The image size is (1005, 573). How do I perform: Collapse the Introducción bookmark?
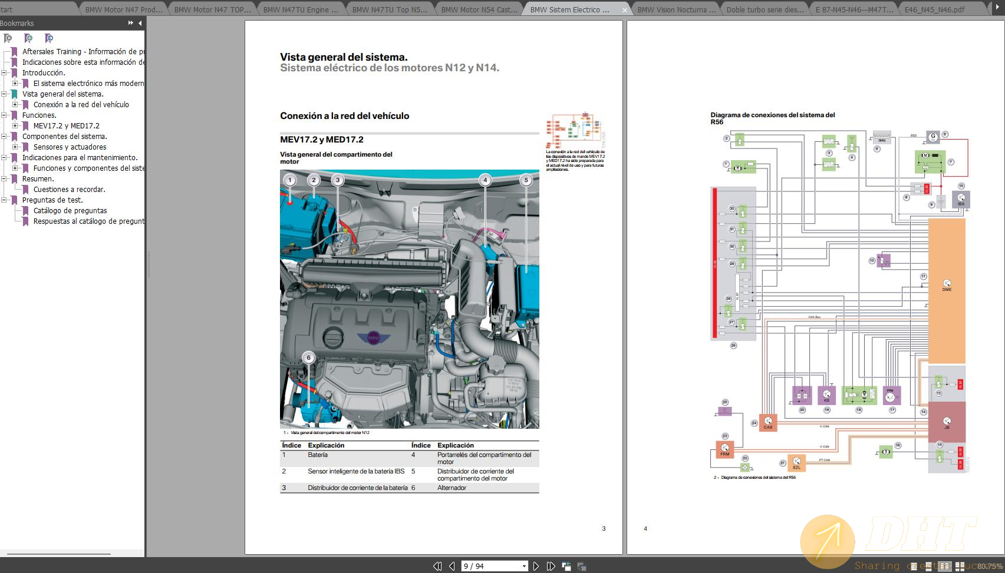click(x=4, y=73)
